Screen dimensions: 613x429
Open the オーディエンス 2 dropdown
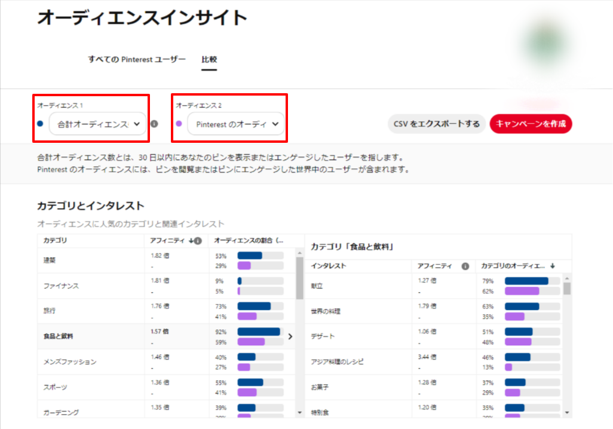(x=236, y=124)
